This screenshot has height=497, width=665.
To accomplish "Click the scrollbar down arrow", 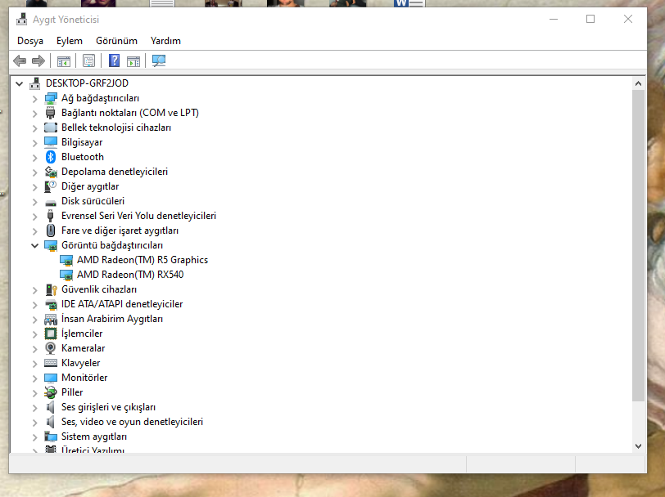I will click(x=639, y=446).
